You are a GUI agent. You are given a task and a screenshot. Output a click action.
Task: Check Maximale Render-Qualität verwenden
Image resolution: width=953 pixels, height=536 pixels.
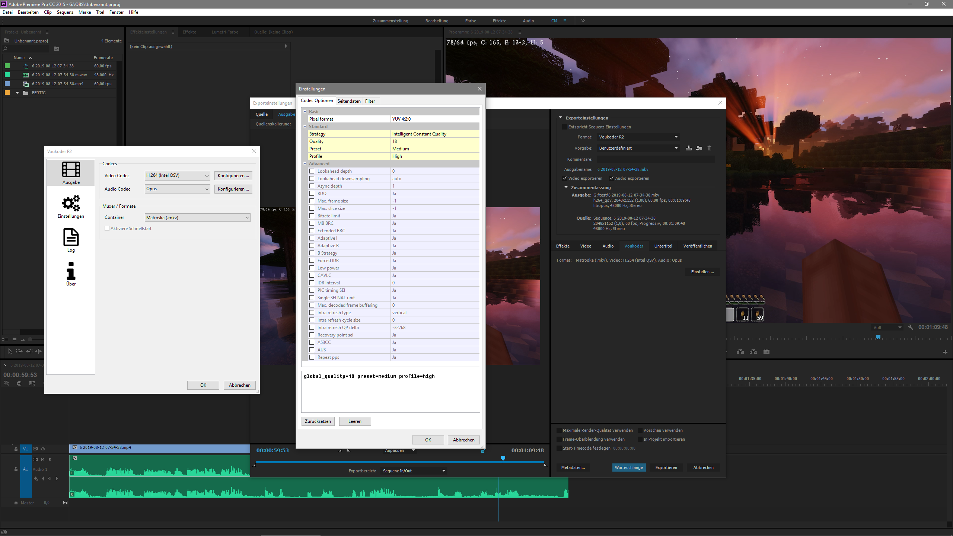559,430
